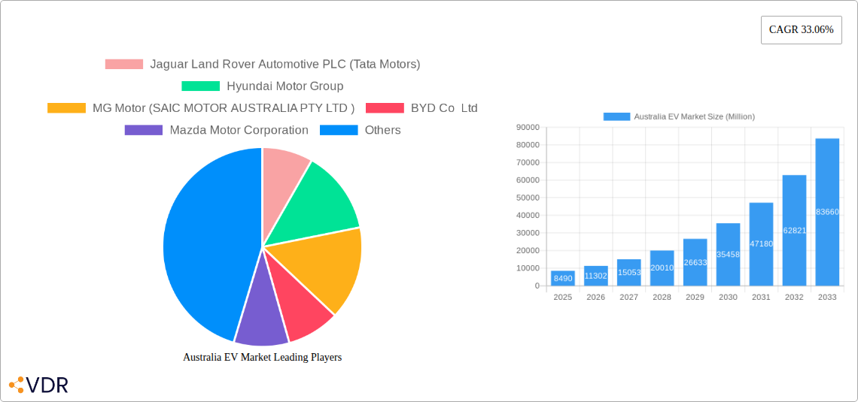Screen dimensions: 858x402
Task: Click the 2031 x-axis label
Action: click(761, 297)
